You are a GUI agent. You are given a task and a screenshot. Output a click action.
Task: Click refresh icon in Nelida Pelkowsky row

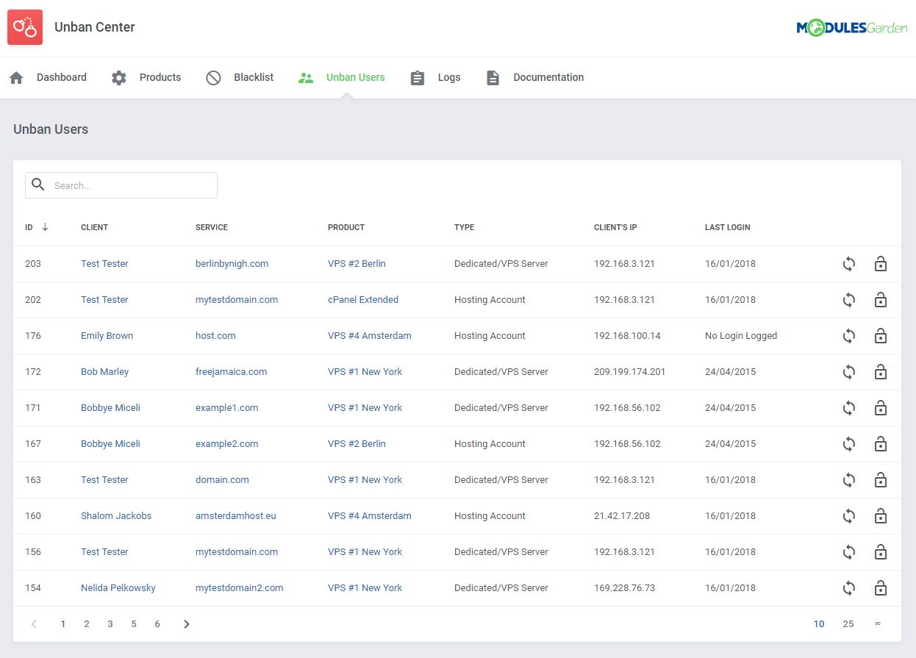849,588
